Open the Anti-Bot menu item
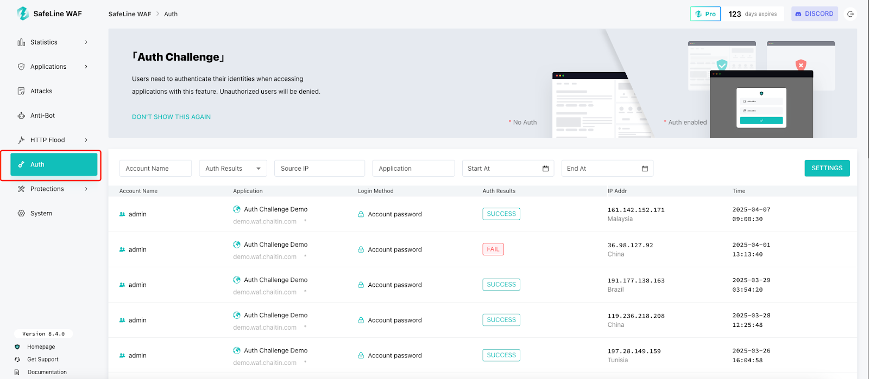The height and width of the screenshot is (379, 869). (54, 115)
